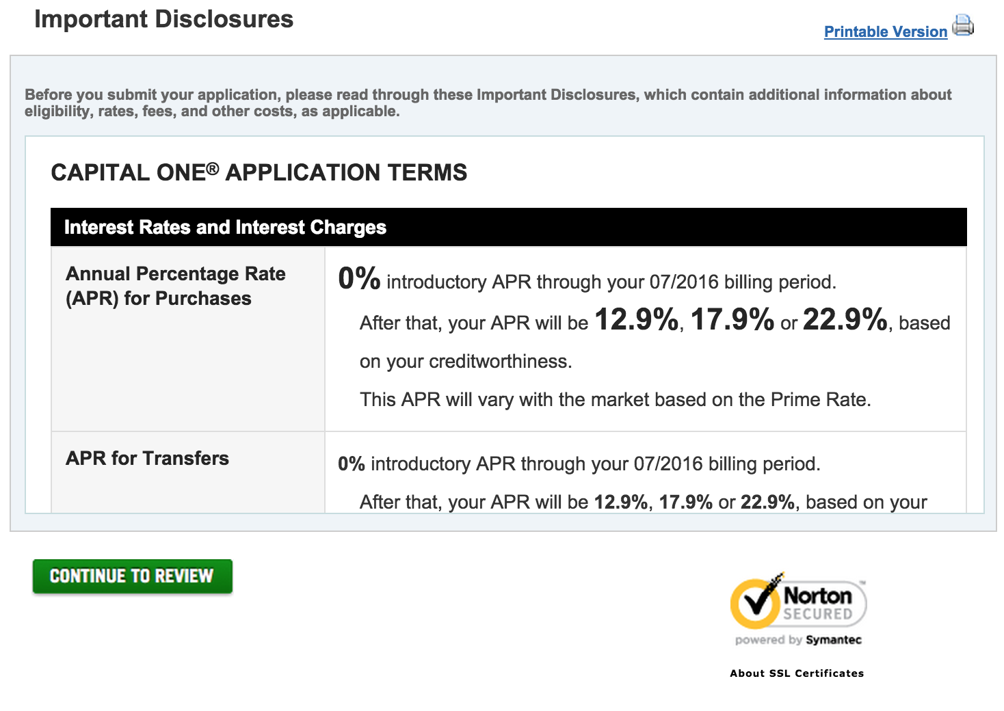Screen dimensions: 1004x711
Task: Open About SSL Certificates link
Action: (797, 673)
